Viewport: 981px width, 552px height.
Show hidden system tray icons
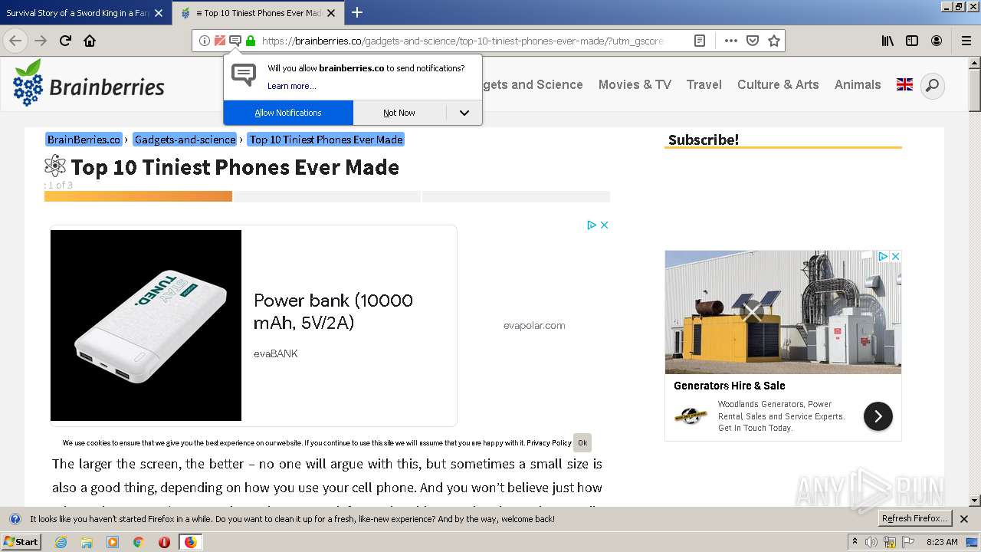click(x=855, y=541)
